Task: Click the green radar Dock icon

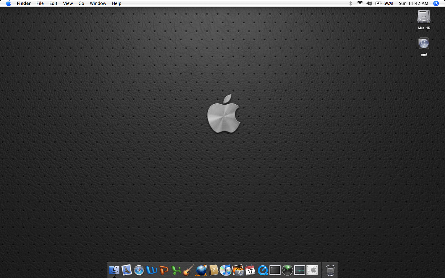Action: (x=287, y=270)
